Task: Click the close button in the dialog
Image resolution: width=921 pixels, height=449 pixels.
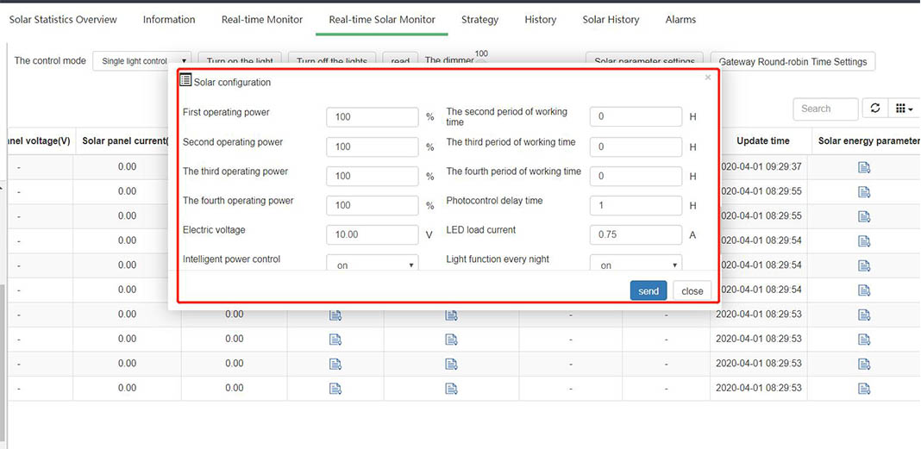Action: 692,291
